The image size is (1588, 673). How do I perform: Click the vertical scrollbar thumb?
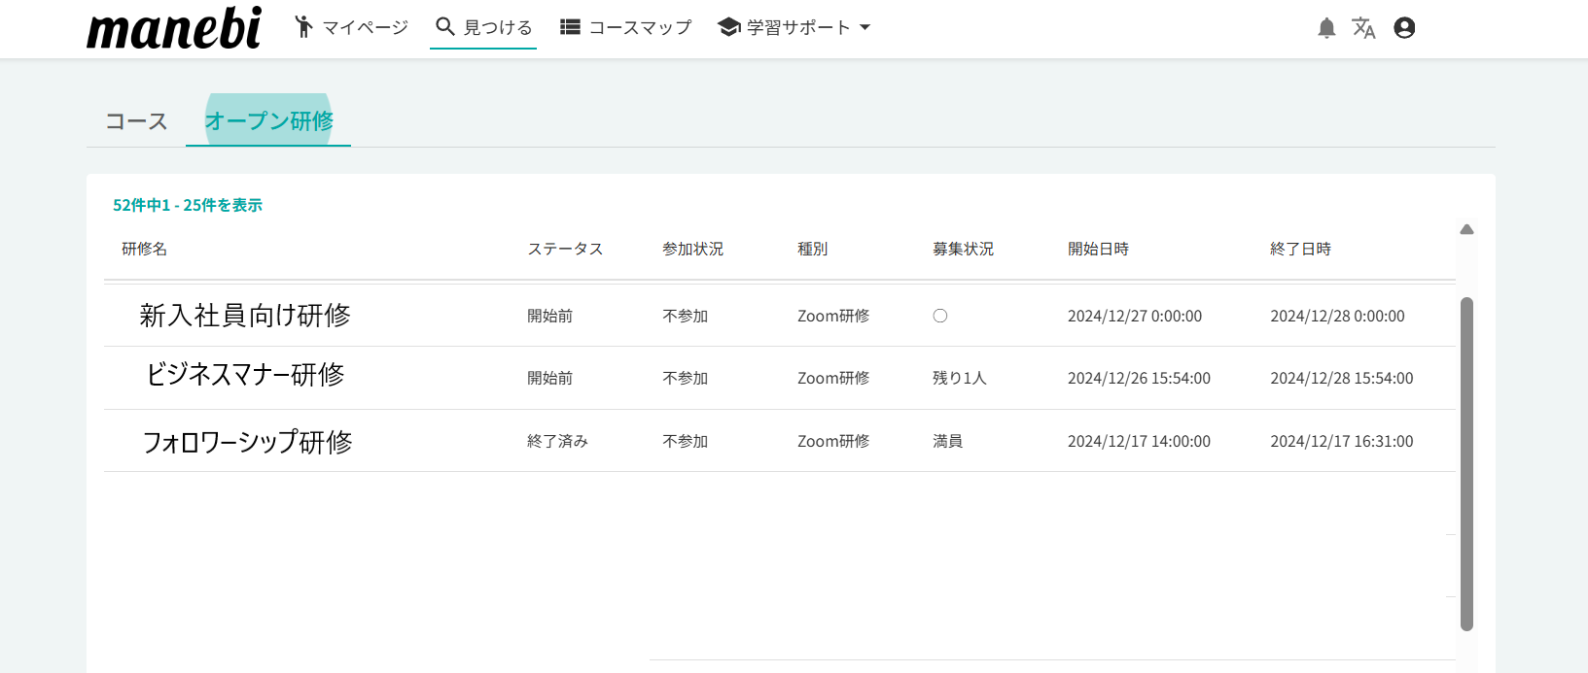[x=1466, y=463]
